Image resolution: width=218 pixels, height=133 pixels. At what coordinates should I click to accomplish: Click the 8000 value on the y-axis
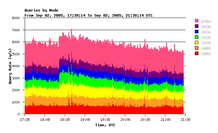[16, 18]
